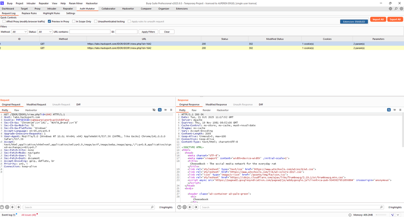The image size is (404, 217).
Task: Sort by Modified Status column header
Action: click(x=275, y=39)
